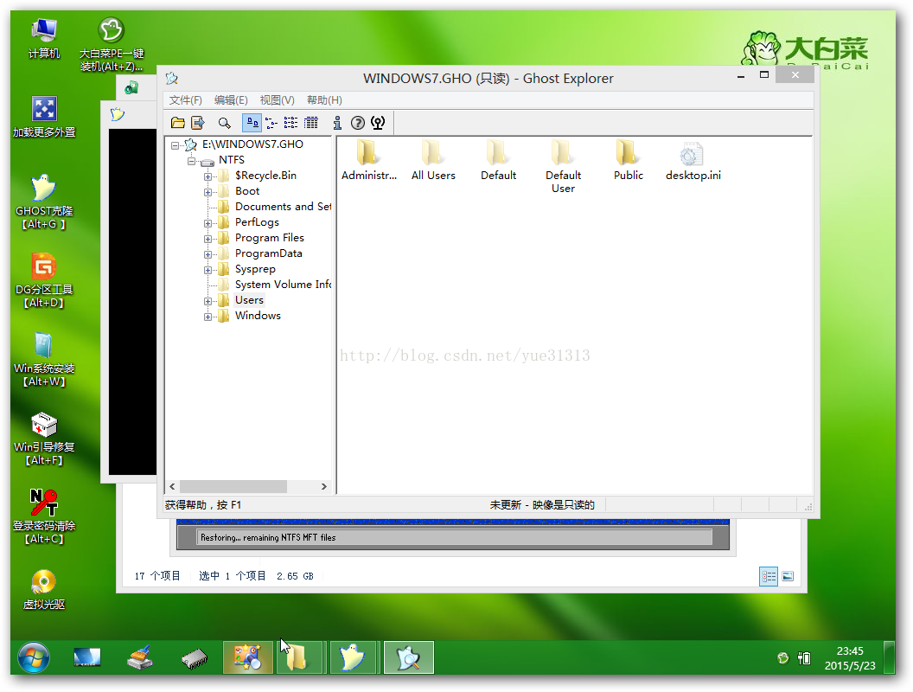Click the Open image folder toolbar icon
913x692 pixels.
coord(177,122)
